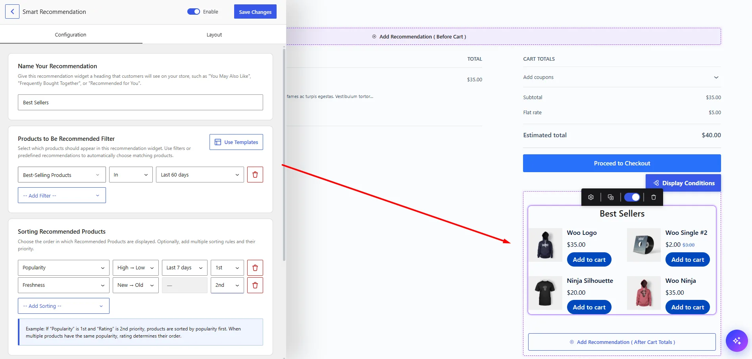Click the Ninja Silhouette product title
This screenshot has width=752, height=359.
click(x=590, y=281)
